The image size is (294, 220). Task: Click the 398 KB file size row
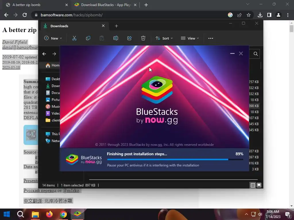(x=254, y=106)
